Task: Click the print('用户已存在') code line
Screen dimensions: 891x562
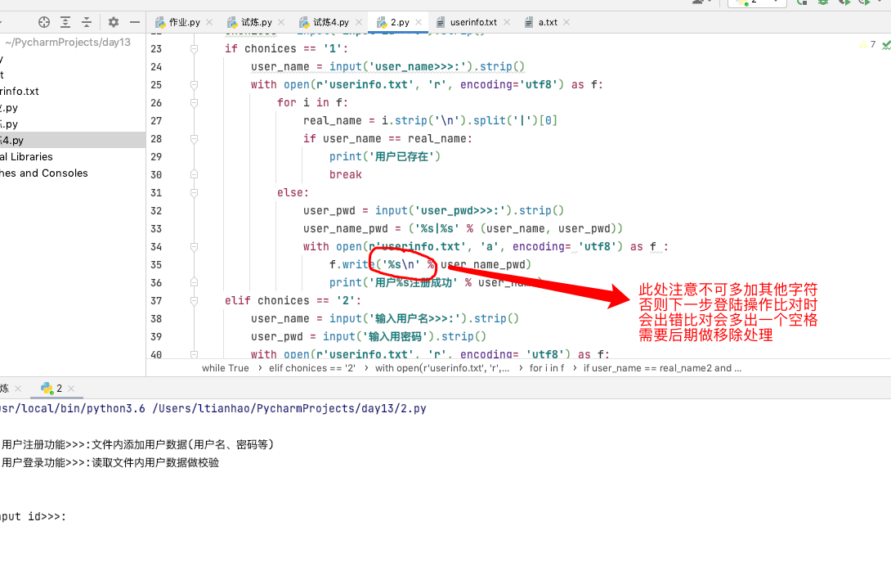Action: pyautogui.click(x=385, y=156)
